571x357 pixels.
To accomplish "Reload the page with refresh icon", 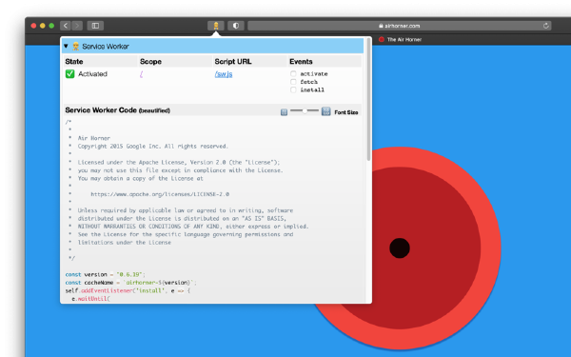I will 545,26.
